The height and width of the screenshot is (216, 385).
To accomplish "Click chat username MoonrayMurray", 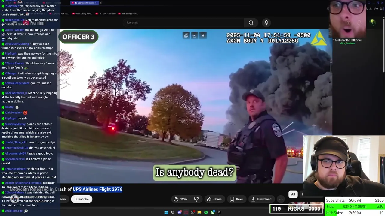I will point(15,124).
